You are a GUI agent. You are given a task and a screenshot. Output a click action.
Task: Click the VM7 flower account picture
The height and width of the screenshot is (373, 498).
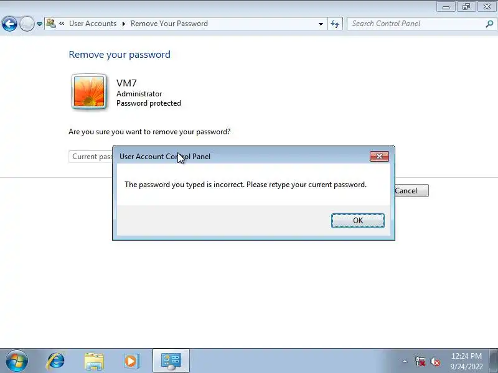click(x=89, y=91)
